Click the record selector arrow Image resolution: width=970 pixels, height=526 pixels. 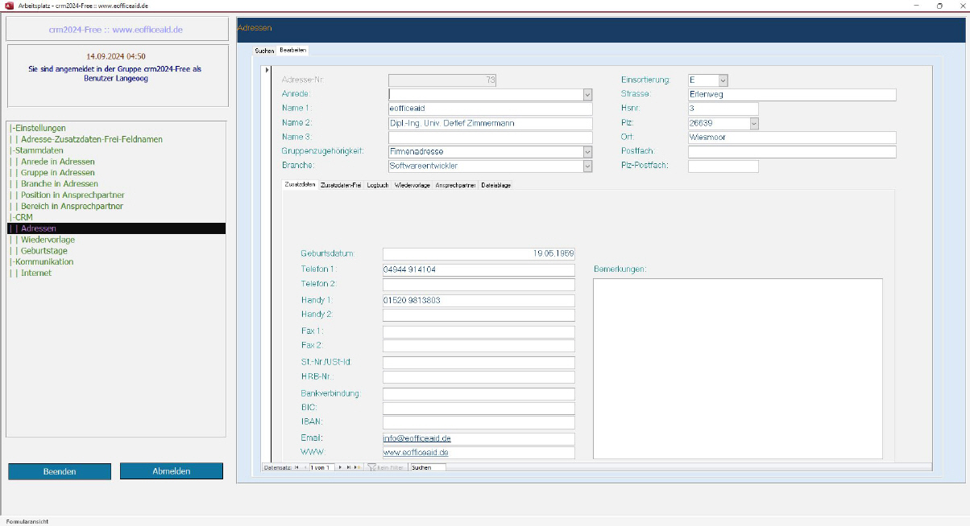click(x=267, y=70)
